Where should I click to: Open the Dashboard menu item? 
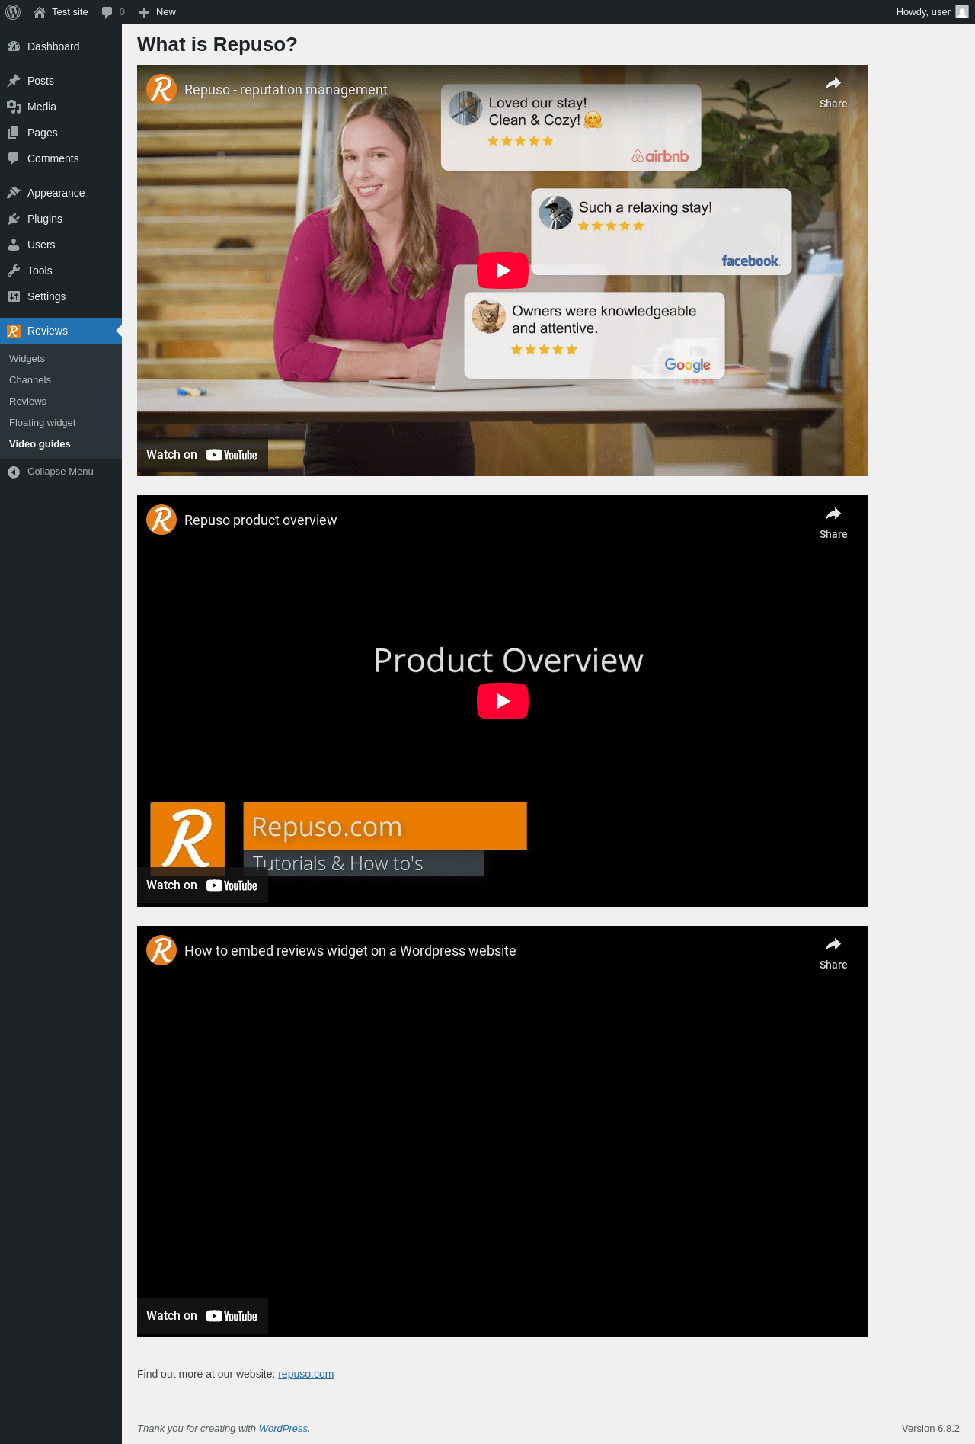[61, 46]
